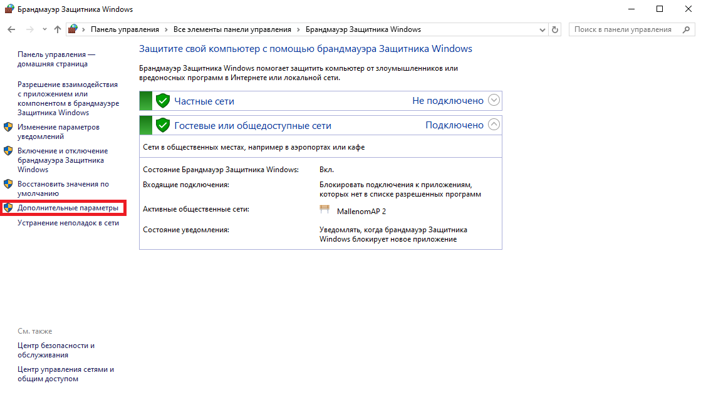Click the Активные общественные сети label

(x=196, y=208)
